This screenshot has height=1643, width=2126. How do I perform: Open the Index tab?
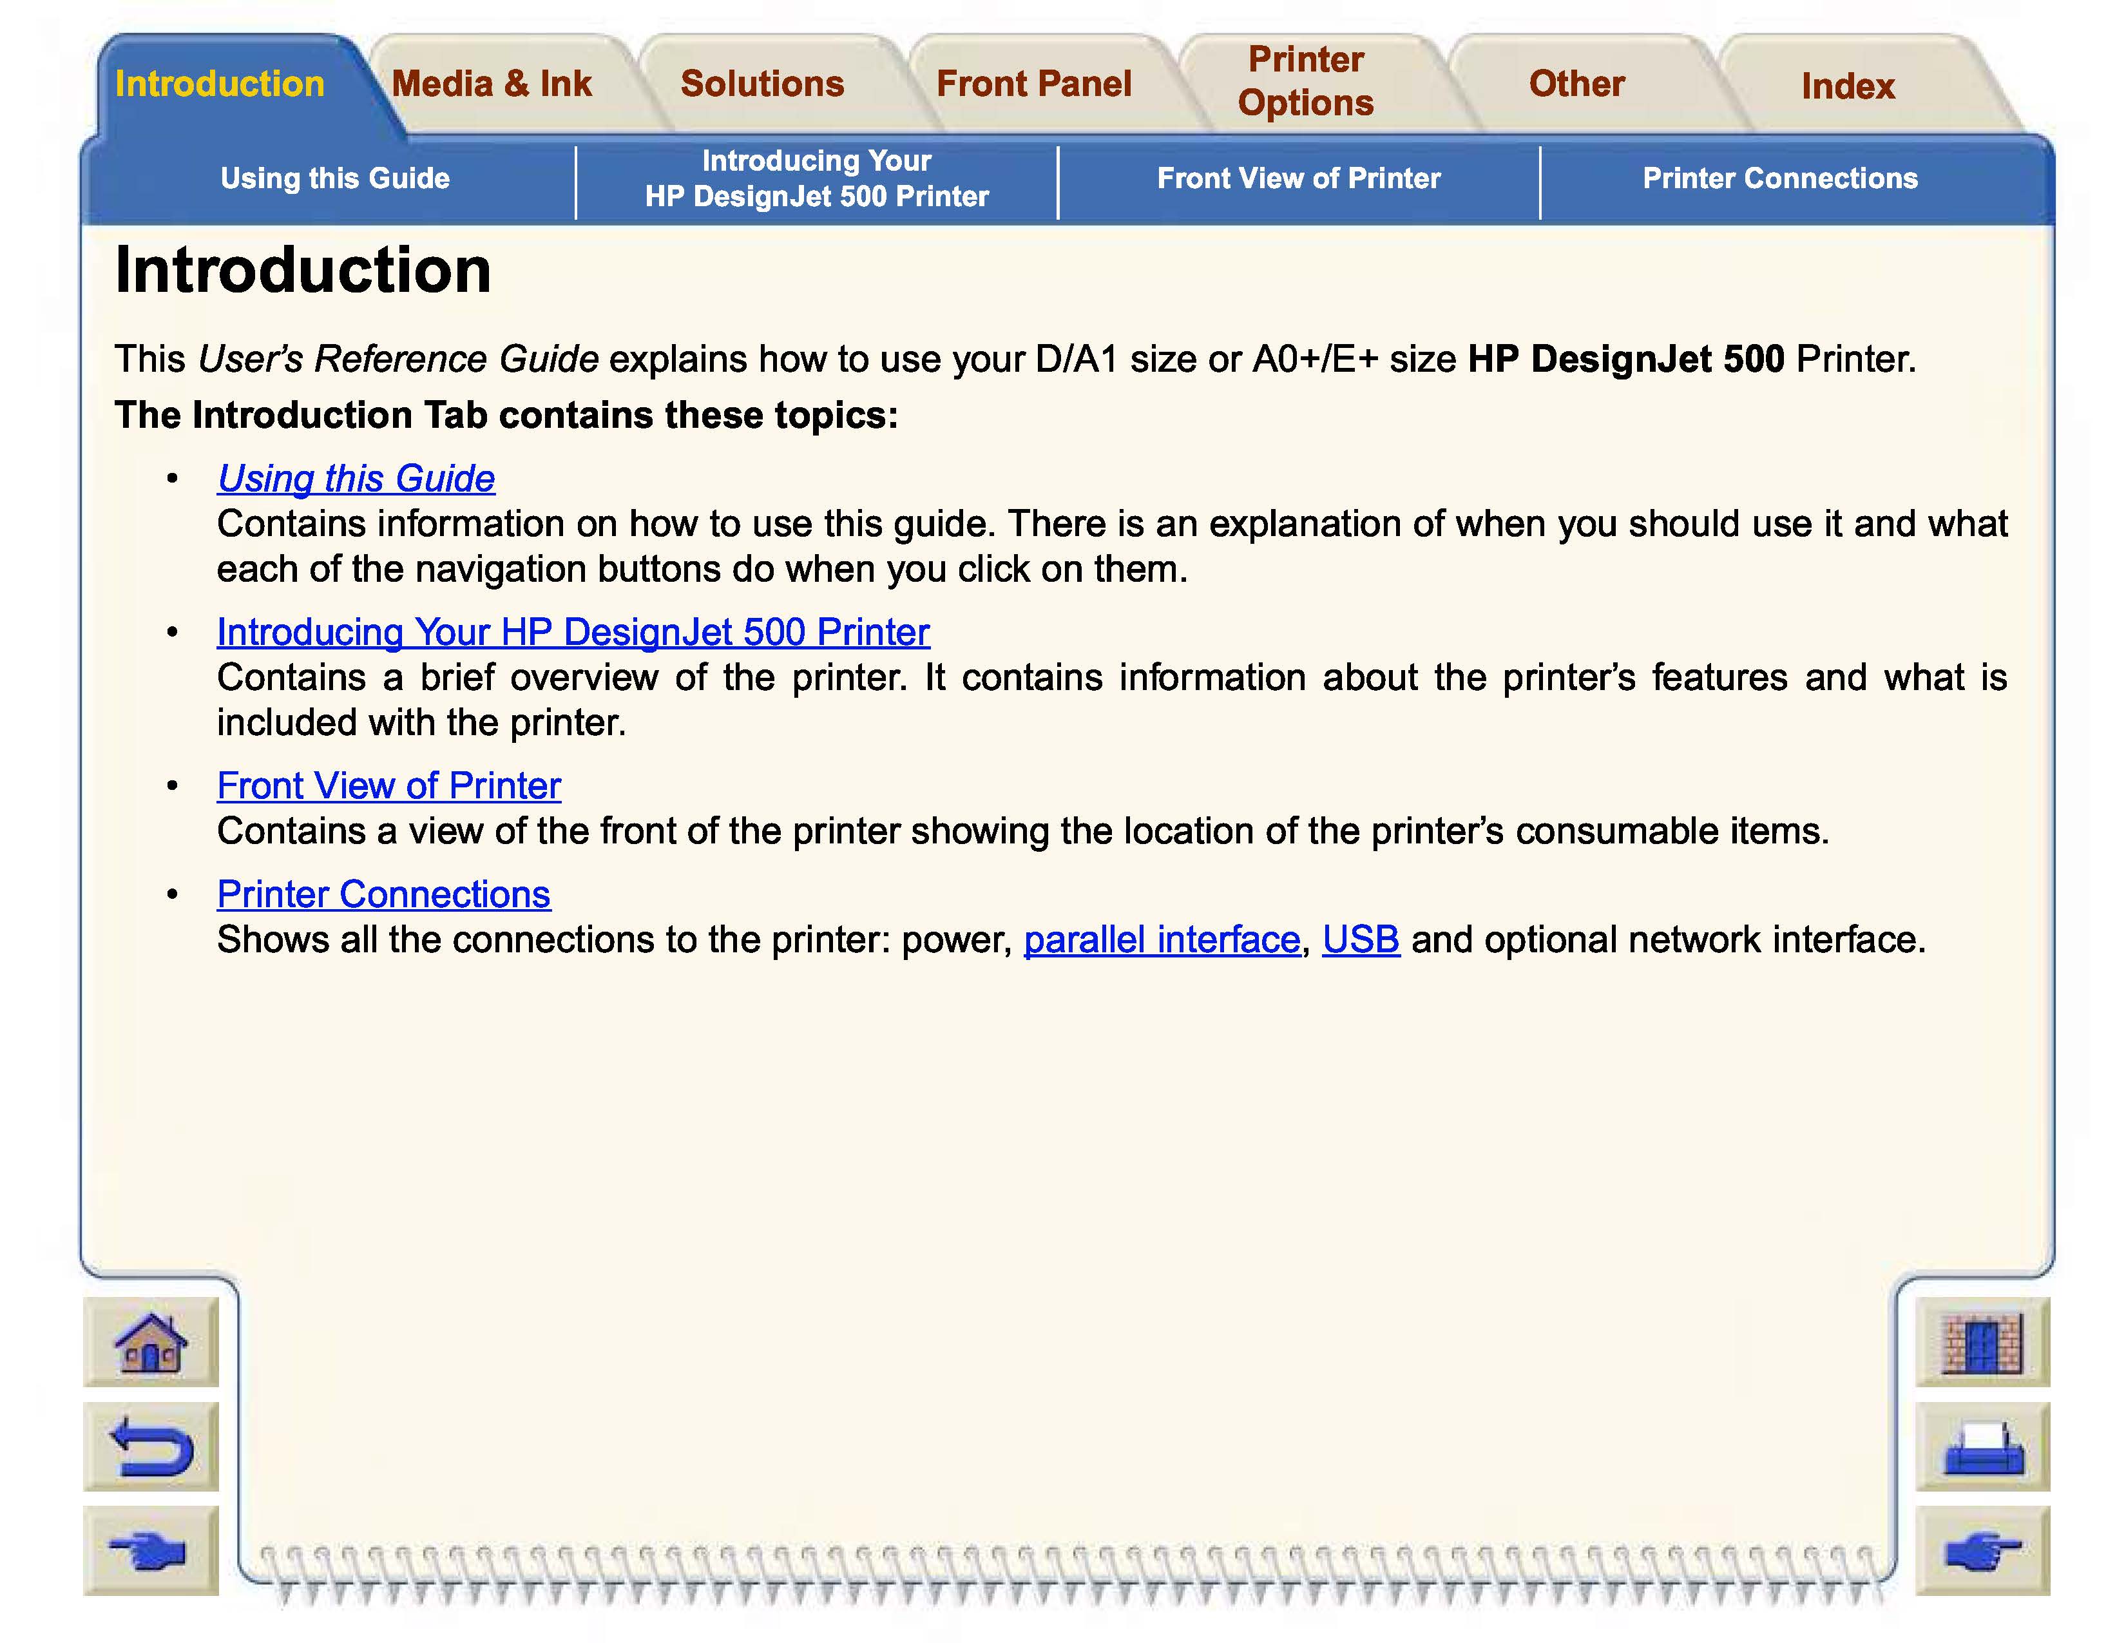coord(1848,86)
